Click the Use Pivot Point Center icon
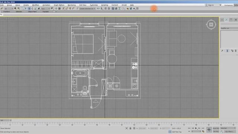Viewport: 238px width, 134px height. [52, 9]
